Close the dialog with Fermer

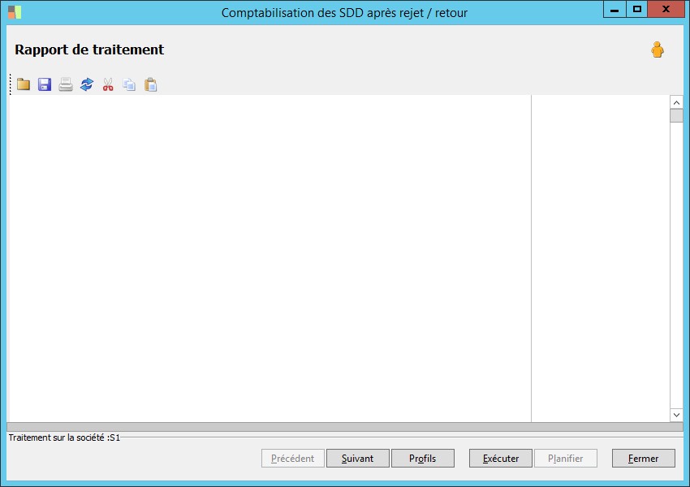(x=644, y=459)
